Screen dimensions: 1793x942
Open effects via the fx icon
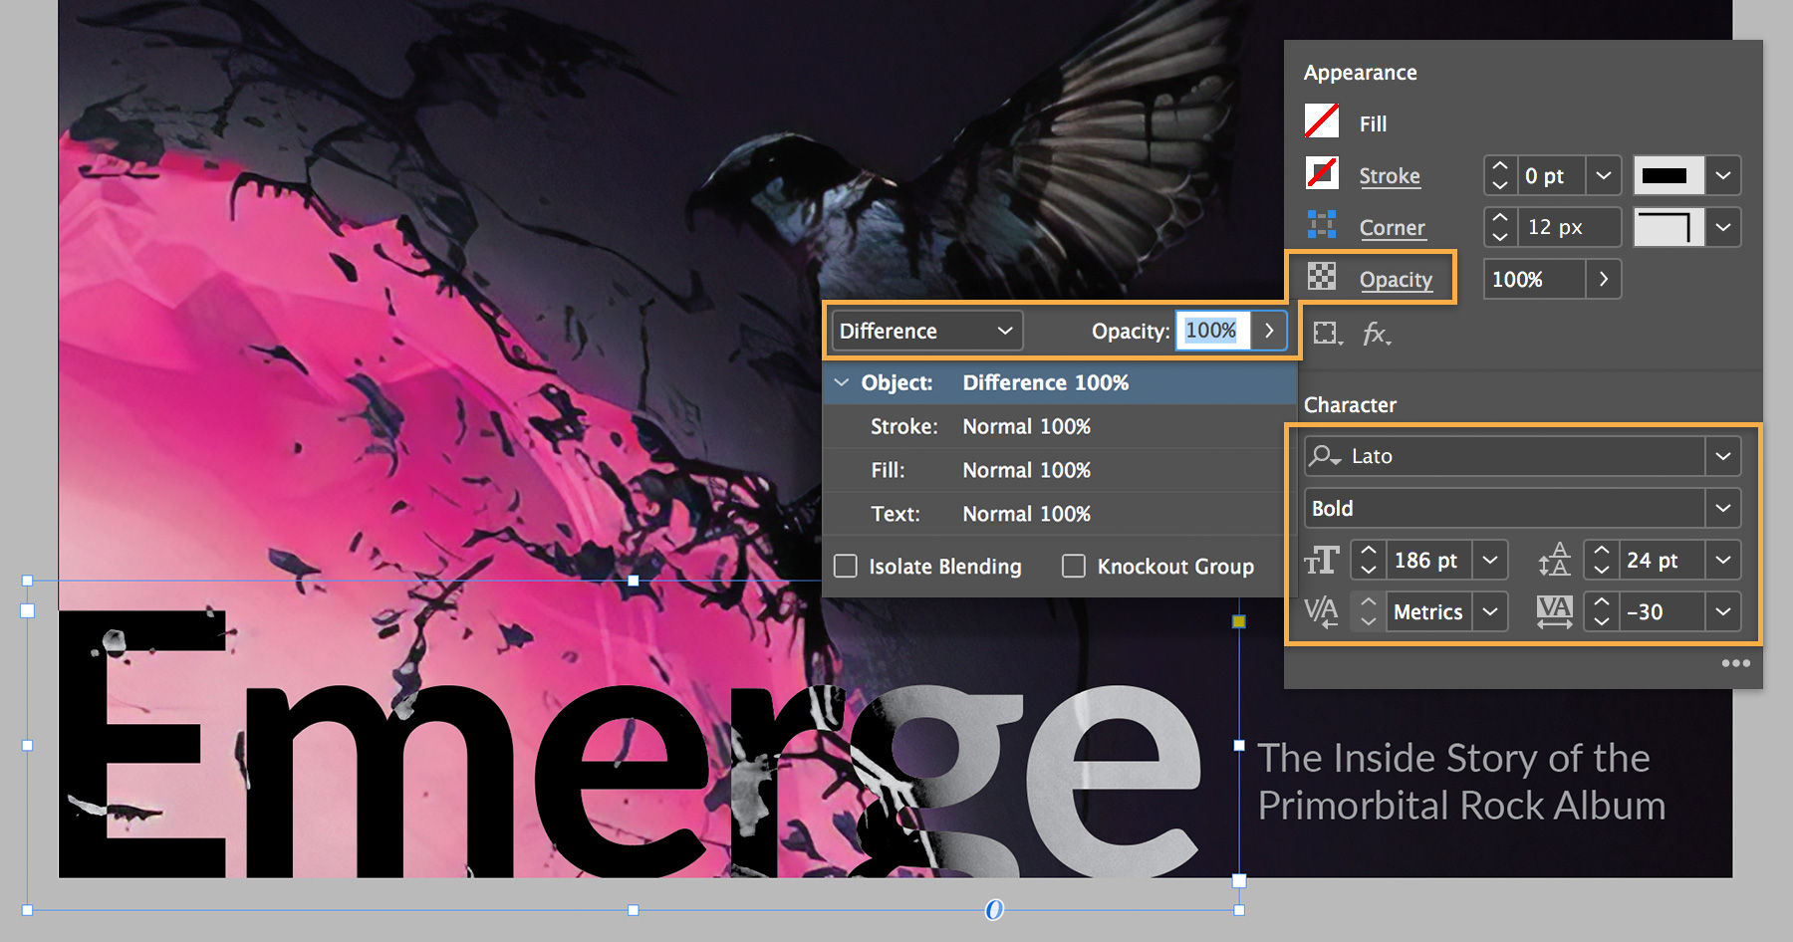1377,335
